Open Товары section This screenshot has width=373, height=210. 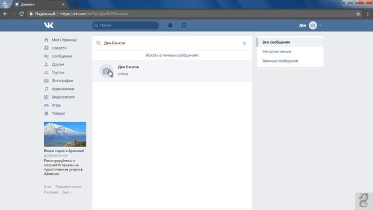click(x=58, y=113)
